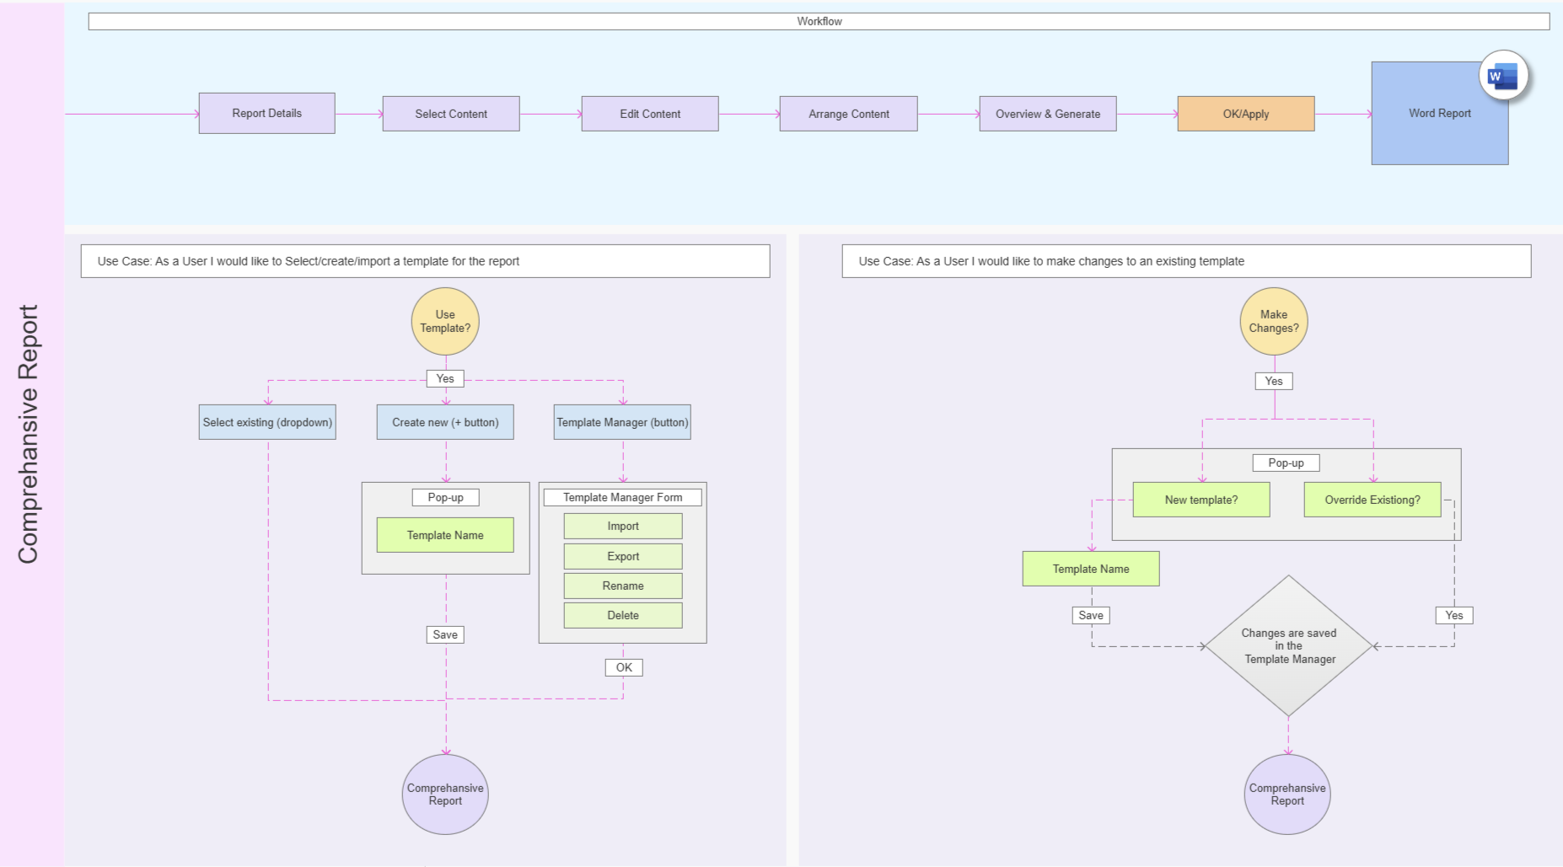Click the Rename box
This screenshot has height=867, width=1563.
tap(623, 586)
